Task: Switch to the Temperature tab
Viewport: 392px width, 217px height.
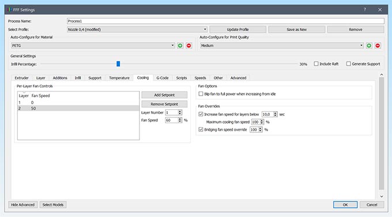Action: 119,78
